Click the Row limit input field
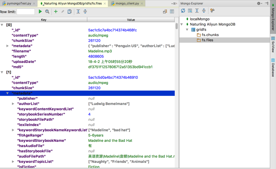 coord(26,12)
